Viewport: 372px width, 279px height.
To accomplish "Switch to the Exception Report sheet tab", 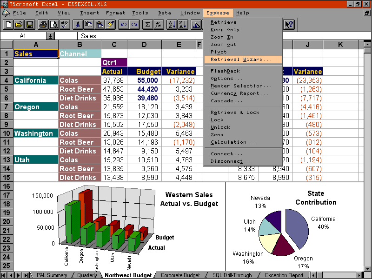I will pyautogui.click(x=284, y=275).
